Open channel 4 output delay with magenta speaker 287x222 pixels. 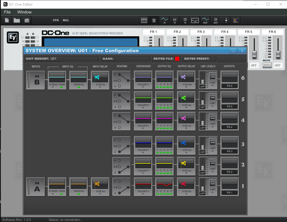pos(186,121)
